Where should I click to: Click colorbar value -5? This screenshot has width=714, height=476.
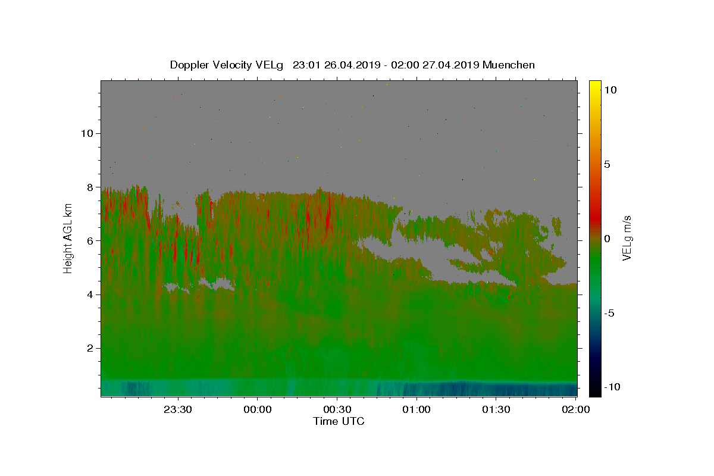point(609,313)
